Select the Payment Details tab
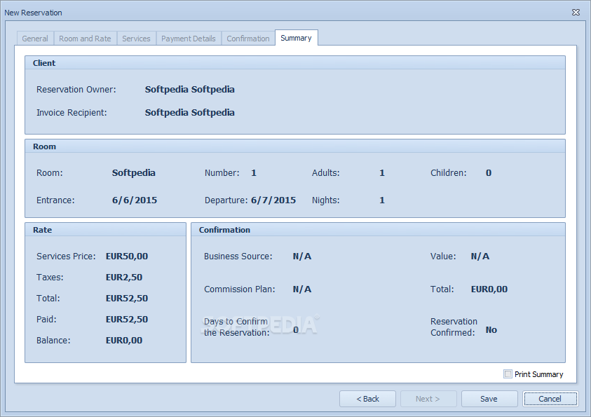 point(189,39)
